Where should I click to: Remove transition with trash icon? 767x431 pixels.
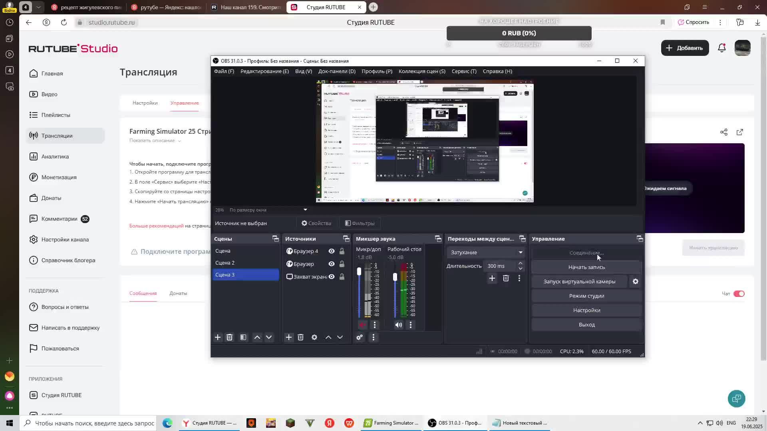click(x=506, y=279)
